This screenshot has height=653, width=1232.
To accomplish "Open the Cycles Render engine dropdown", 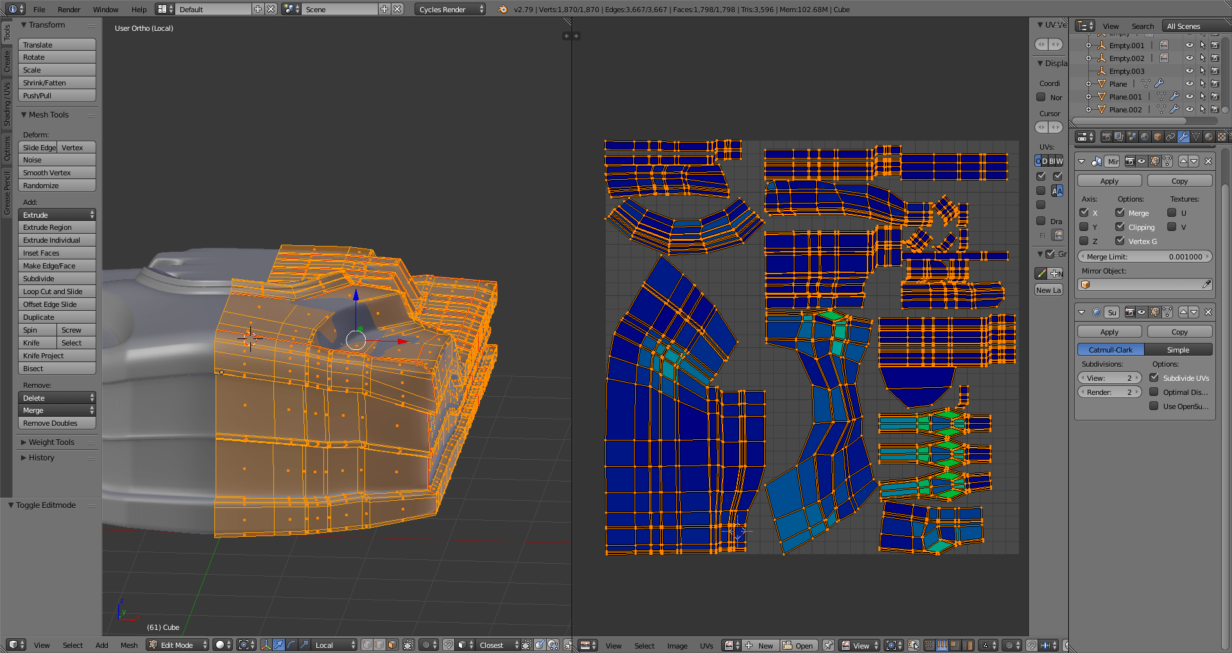I will 450,10.
